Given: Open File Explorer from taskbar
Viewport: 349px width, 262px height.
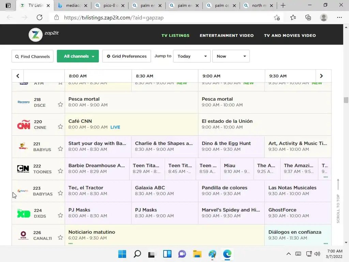Looking at the screenshot, I should click(x=197, y=254).
